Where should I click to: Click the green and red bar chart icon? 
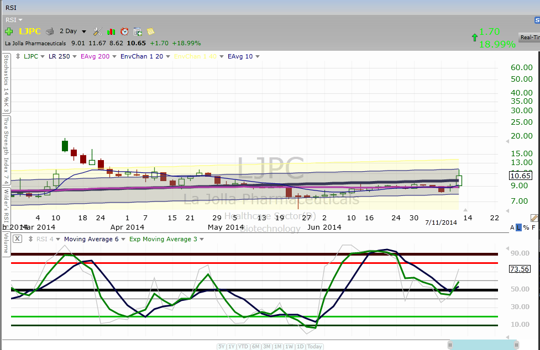pos(111,31)
